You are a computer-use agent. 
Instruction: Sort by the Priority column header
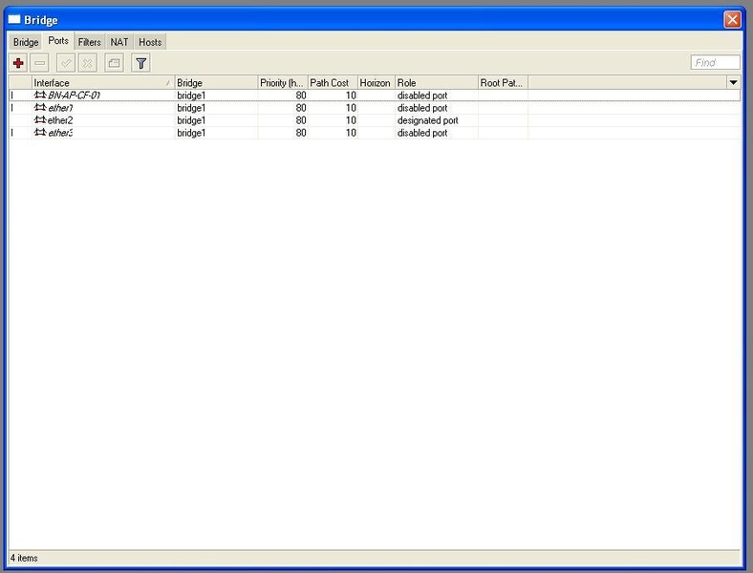(x=283, y=82)
